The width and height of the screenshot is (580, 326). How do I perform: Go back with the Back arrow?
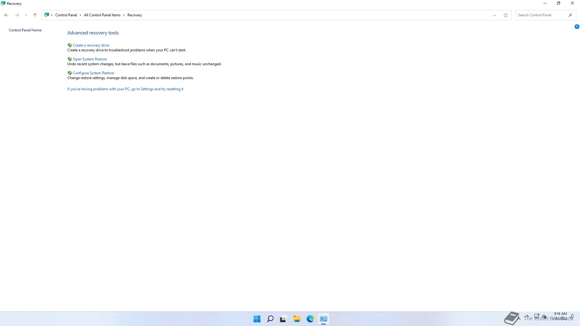pos(6,15)
